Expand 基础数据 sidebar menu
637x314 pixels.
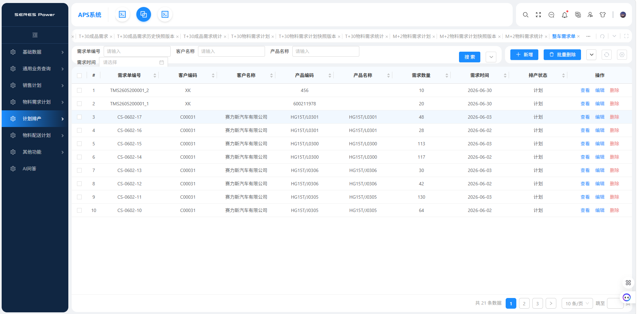(35, 52)
